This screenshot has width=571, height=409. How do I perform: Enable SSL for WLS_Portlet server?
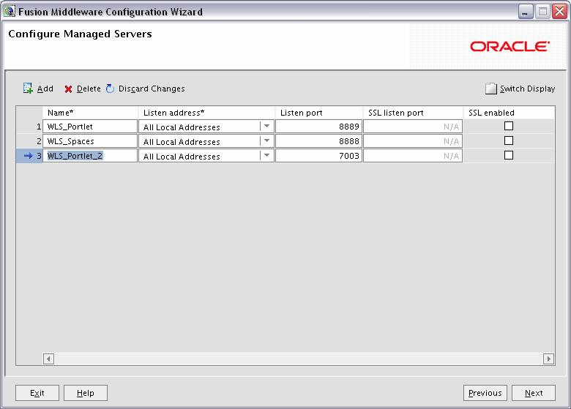[x=509, y=126]
